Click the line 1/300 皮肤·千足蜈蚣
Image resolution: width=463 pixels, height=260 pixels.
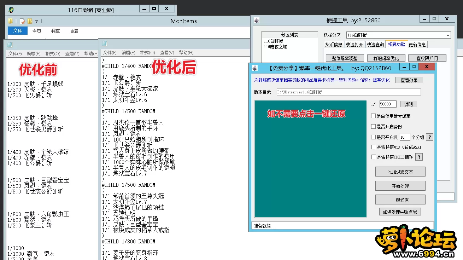[35, 84]
